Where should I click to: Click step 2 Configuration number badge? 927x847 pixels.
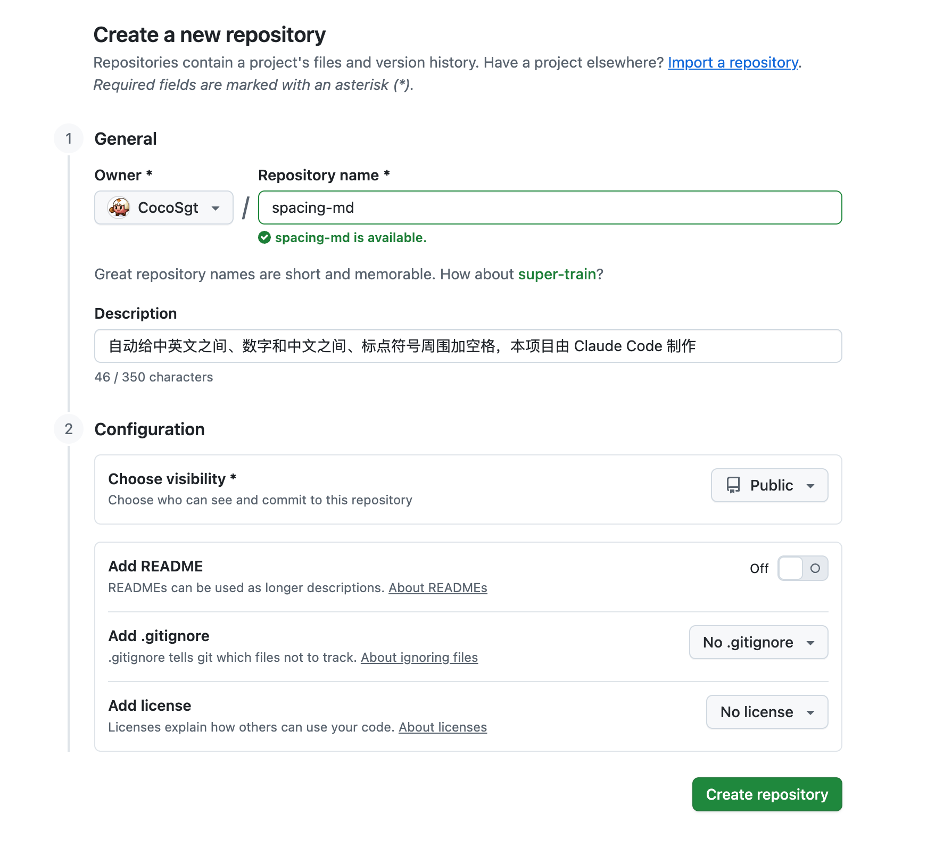[x=69, y=429]
